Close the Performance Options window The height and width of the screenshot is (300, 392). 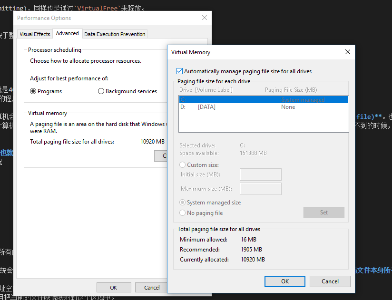205,18
